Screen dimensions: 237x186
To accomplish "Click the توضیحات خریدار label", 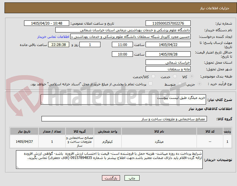I will (218, 160).
